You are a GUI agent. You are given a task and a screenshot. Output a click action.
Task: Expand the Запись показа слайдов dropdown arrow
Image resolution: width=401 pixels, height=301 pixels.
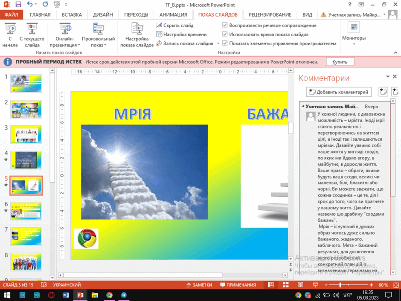click(218, 43)
